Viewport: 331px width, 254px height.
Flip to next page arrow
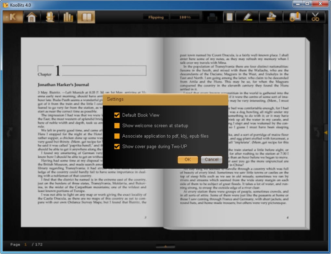(316, 132)
